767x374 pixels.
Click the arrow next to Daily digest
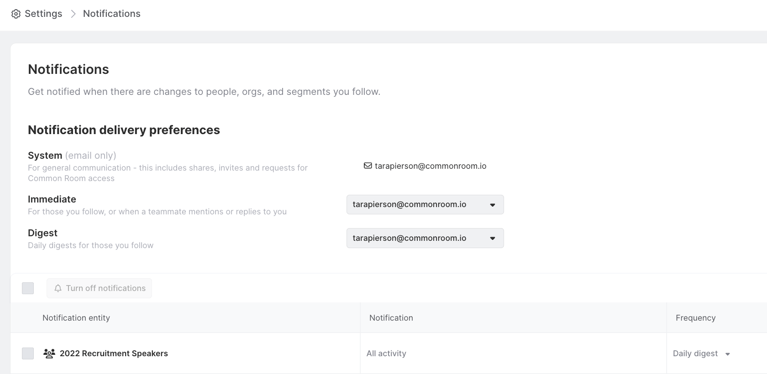(x=728, y=354)
